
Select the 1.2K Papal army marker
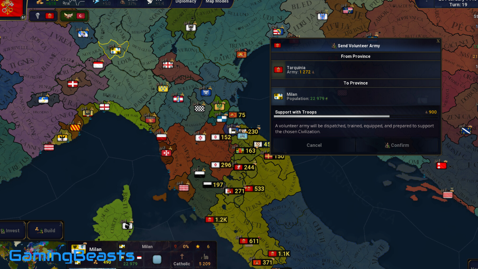tap(217, 220)
